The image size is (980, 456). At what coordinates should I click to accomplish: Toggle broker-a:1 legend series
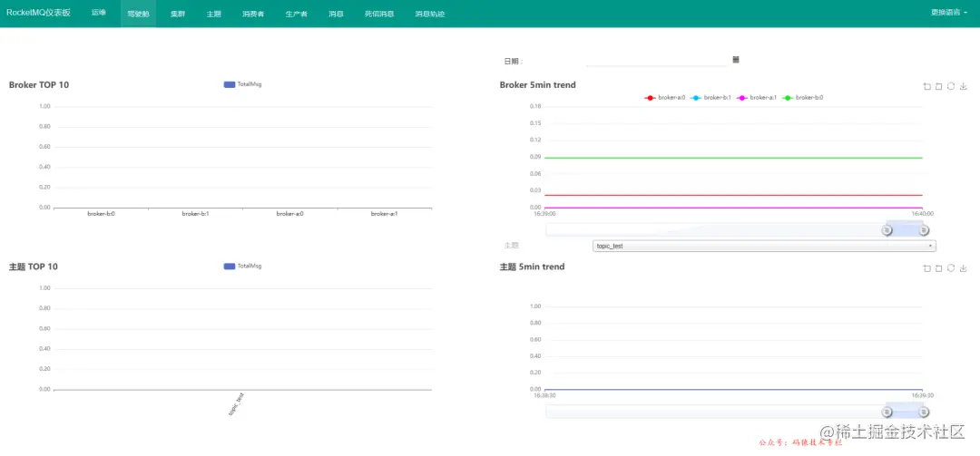(757, 98)
